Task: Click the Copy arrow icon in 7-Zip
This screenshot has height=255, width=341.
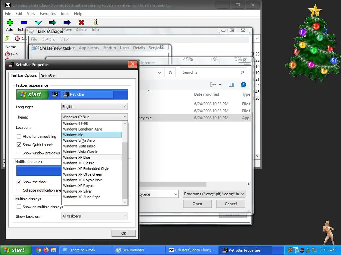Action: point(53,22)
